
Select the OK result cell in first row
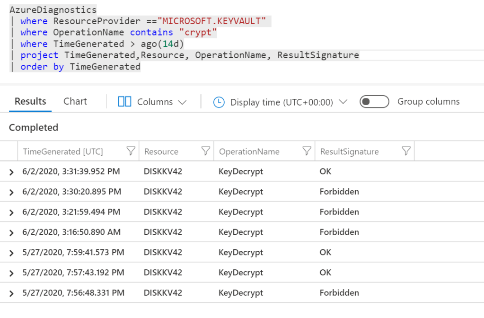(x=326, y=171)
